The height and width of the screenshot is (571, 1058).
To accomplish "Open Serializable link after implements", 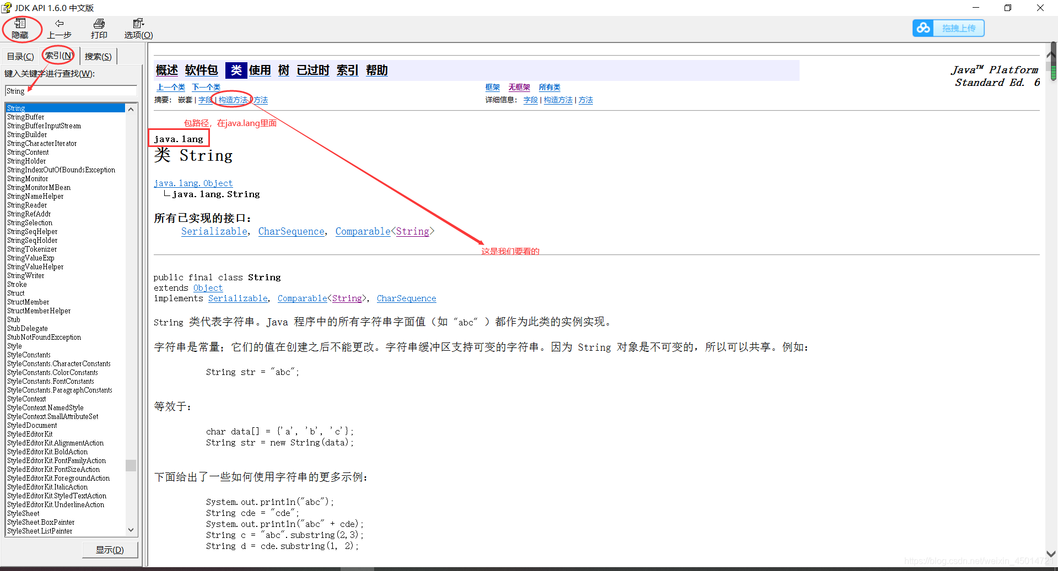I will pyautogui.click(x=238, y=298).
